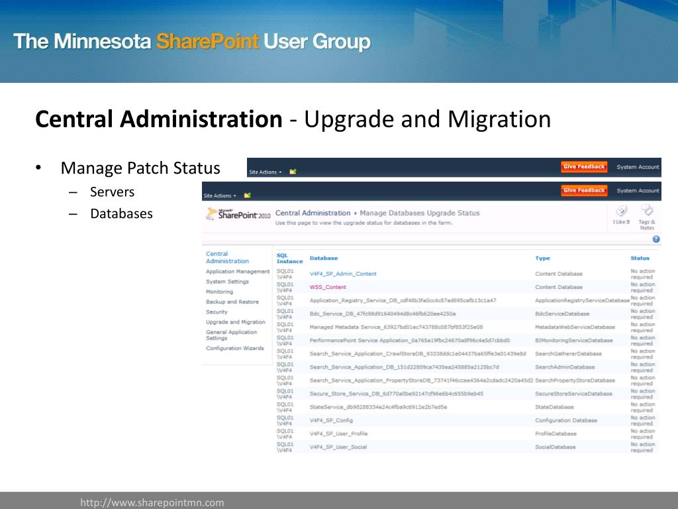Select Central Administration in left navigation
The width and height of the screenshot is (678, 509).
[227, 258]
